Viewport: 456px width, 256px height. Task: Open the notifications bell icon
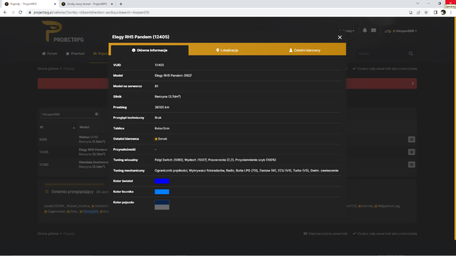pos(365,30)
